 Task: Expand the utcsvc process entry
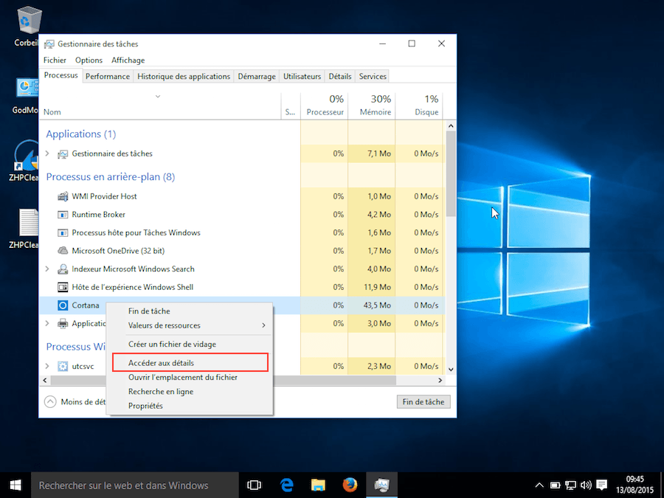pos(48,366)
